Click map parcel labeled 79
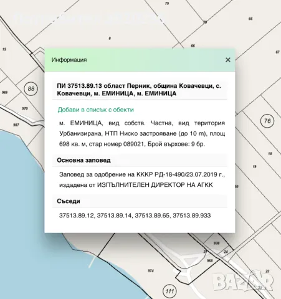 tap(167, 3)
